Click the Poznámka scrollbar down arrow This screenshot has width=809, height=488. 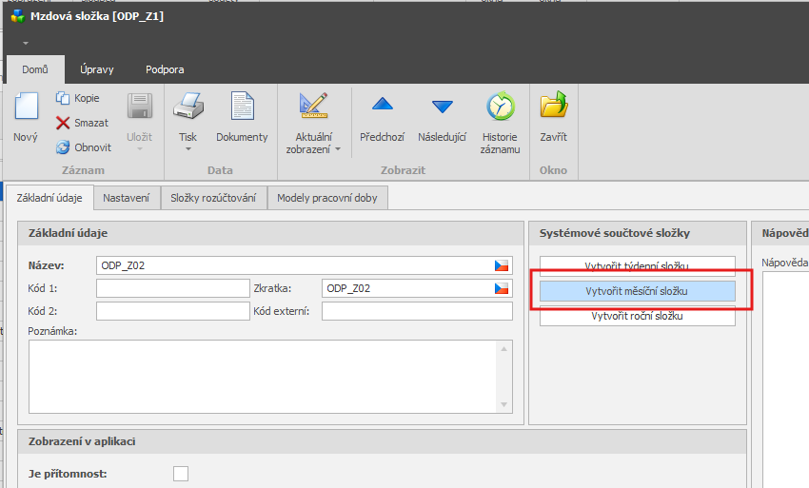click(x=504, y=404)
